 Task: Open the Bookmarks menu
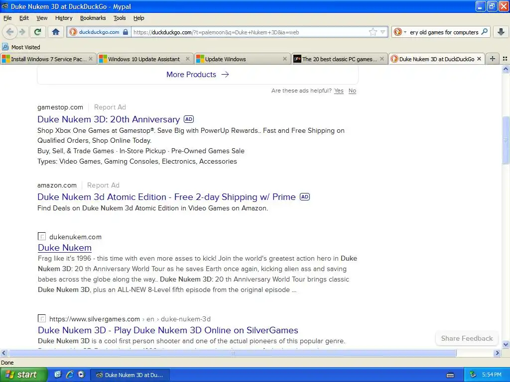click(93, 18)
